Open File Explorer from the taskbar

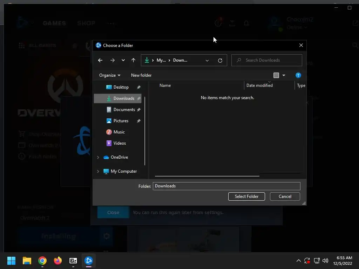(27, 261)
